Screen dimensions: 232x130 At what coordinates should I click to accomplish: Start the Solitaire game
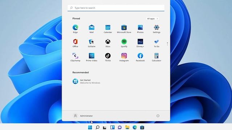pyautogui.click(x=92, y=43)
